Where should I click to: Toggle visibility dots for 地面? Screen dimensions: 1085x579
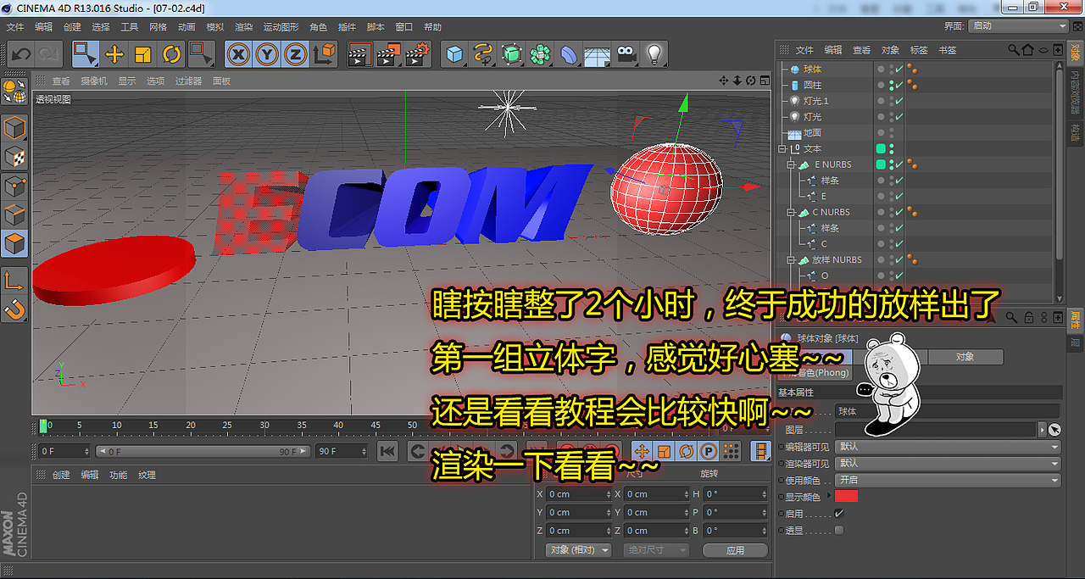tap(891, 133)
